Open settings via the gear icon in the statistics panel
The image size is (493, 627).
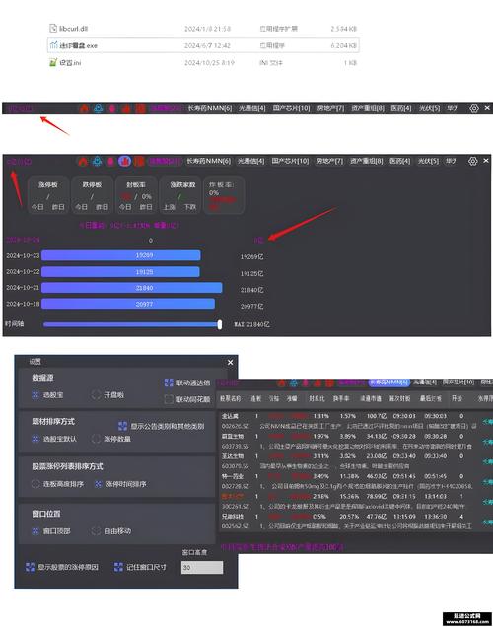pyautogui.click(x=472, y=161)
